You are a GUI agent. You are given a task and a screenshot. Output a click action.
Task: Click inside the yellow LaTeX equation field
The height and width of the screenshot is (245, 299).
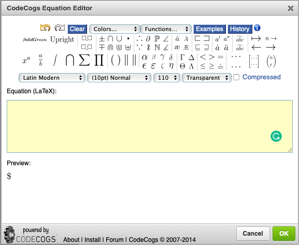(x=150, y=126)
